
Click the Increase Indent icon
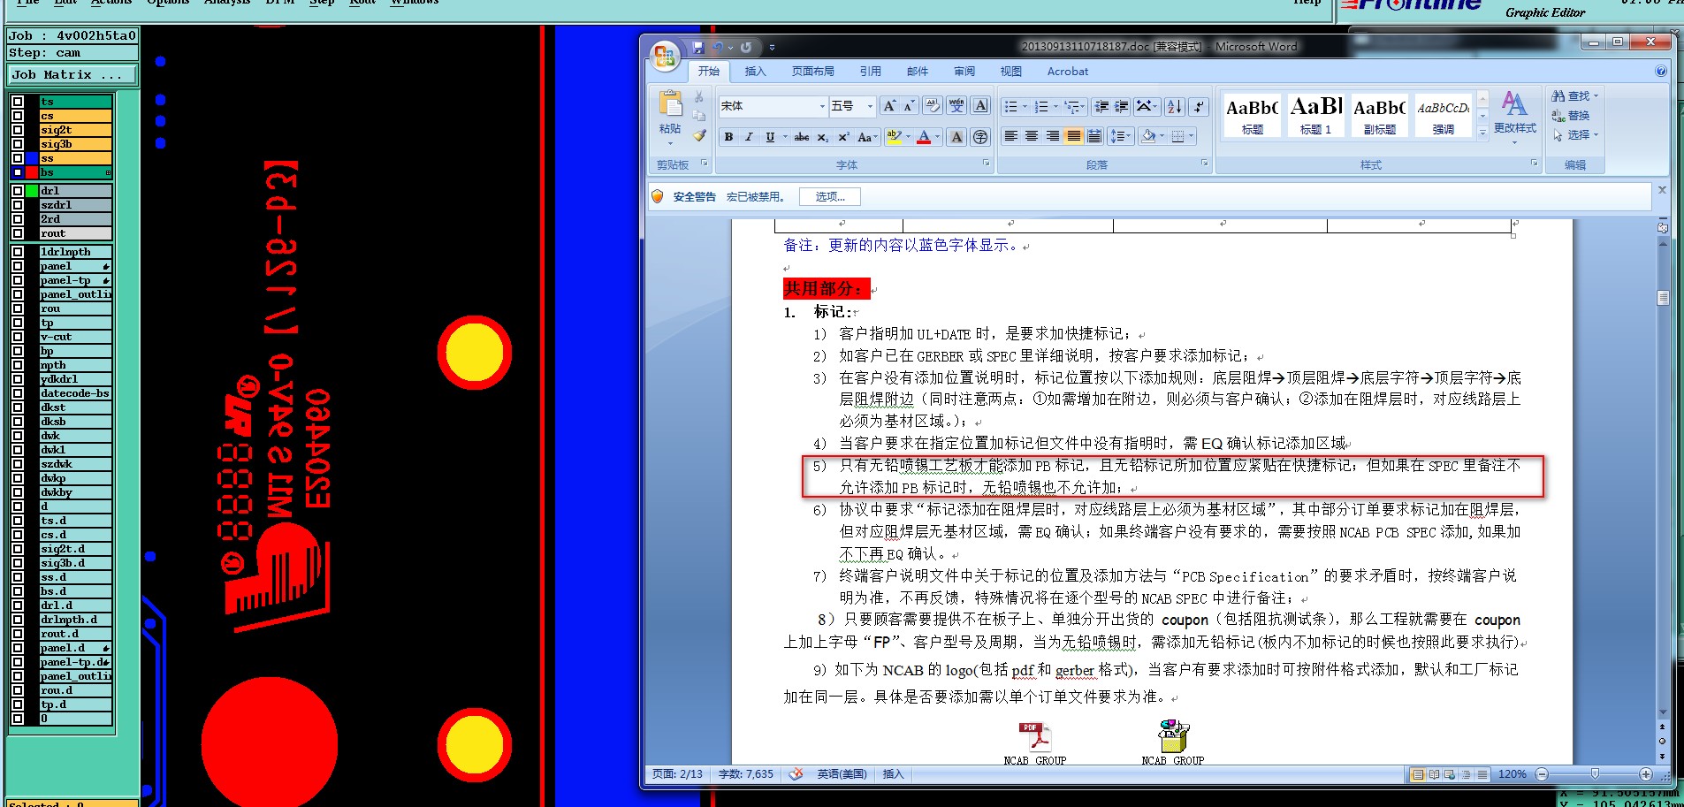pos(1122,107)
